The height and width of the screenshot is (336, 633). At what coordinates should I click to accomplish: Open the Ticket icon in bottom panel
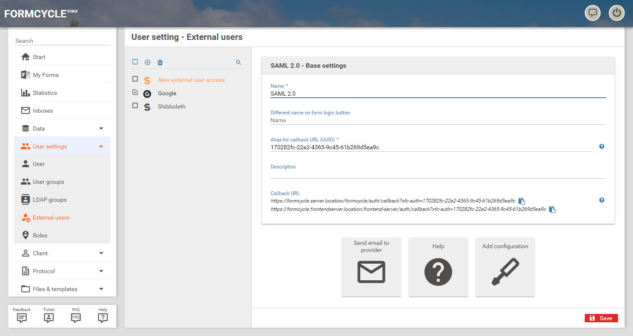click(49, 316)
